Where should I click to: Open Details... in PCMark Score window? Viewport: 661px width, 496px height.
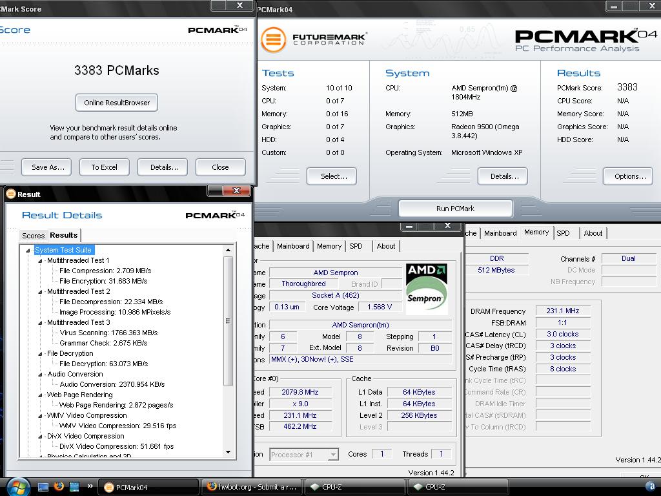pos(163,167)
